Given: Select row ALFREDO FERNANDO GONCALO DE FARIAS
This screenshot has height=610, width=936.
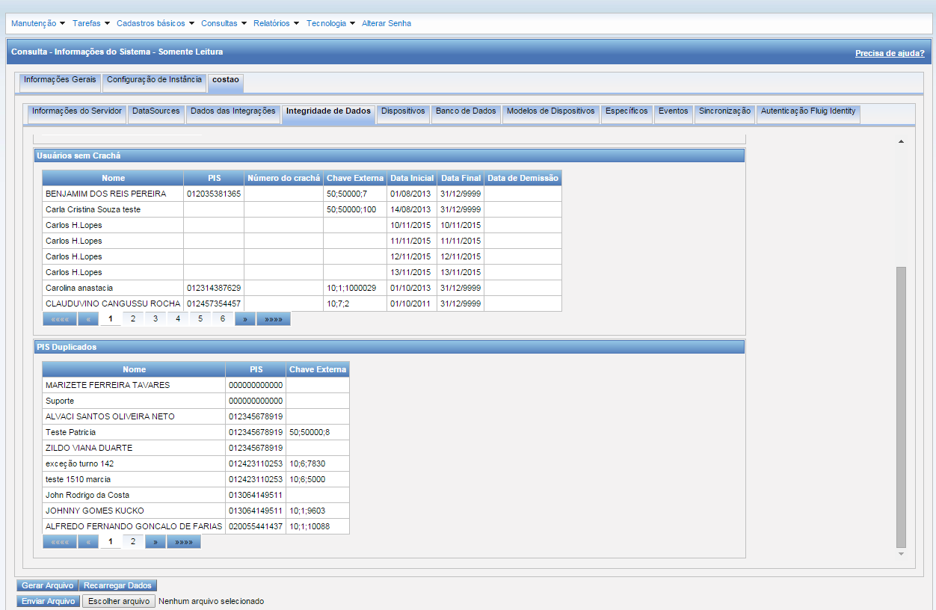Looking at the screenshot, I should (x=196, y=526).
